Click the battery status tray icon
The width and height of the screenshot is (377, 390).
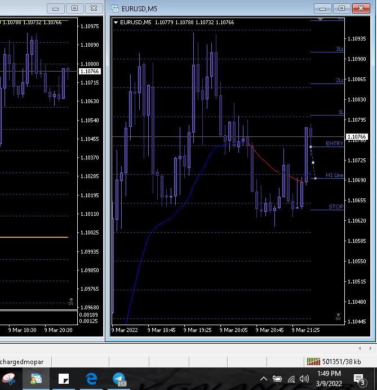277,379
